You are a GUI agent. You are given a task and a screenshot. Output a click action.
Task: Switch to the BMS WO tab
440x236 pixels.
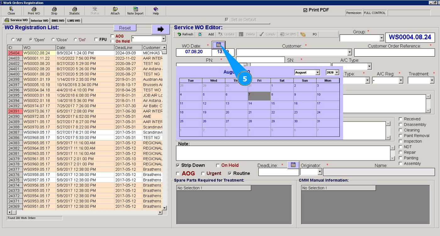(x=58, y=21)
